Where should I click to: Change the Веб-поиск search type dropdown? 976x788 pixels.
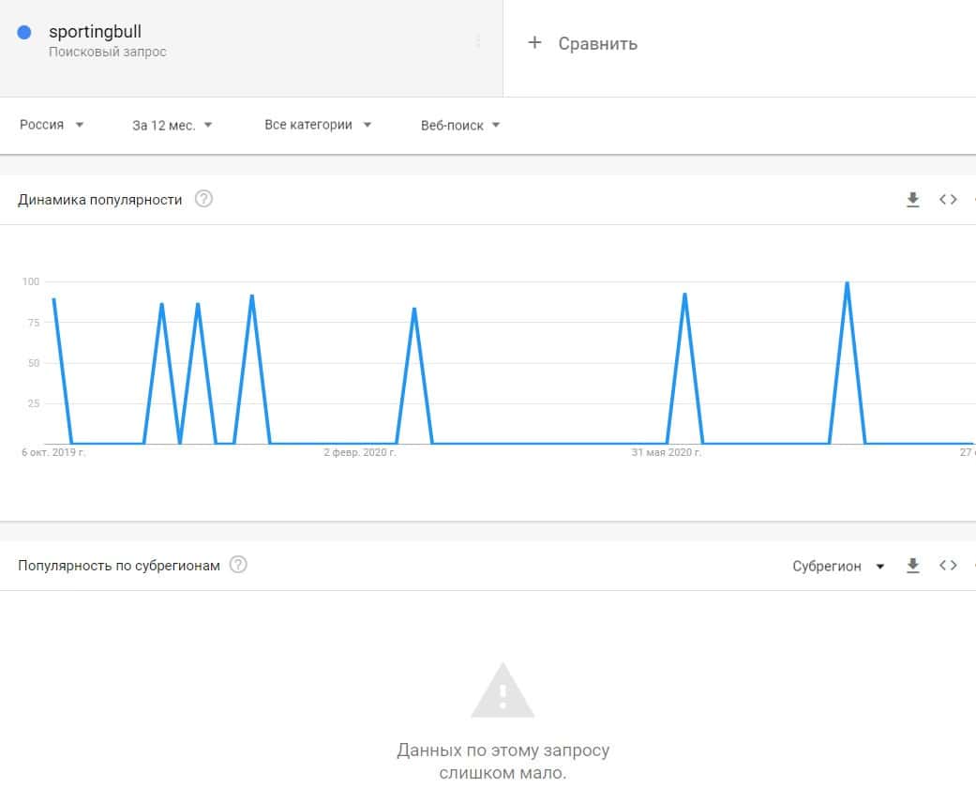[x=460, y=125]
